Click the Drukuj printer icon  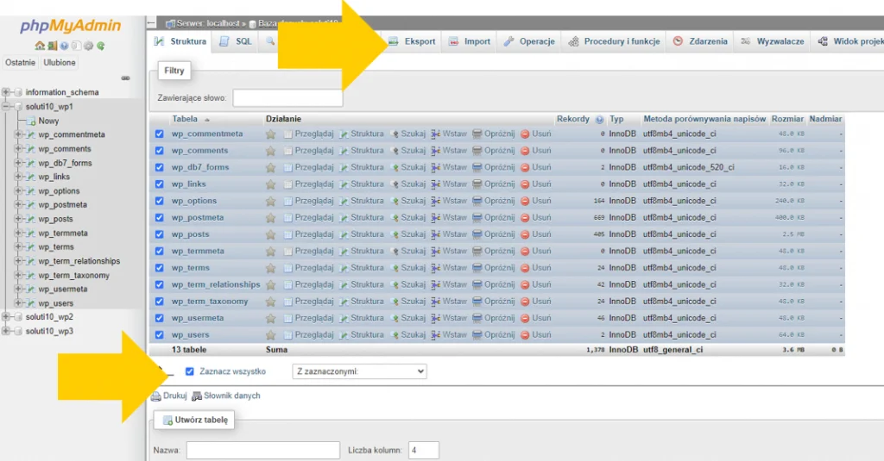(x=156, y=396)
